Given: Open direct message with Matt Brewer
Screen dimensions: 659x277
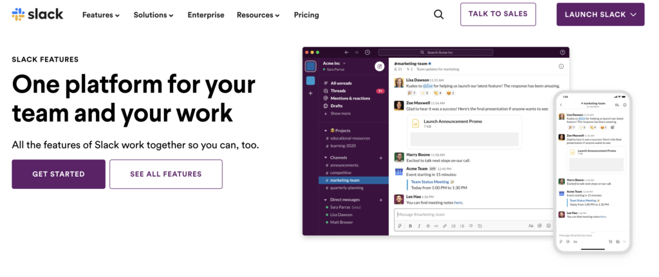Looking at the screenshot, I should point(341,222).
